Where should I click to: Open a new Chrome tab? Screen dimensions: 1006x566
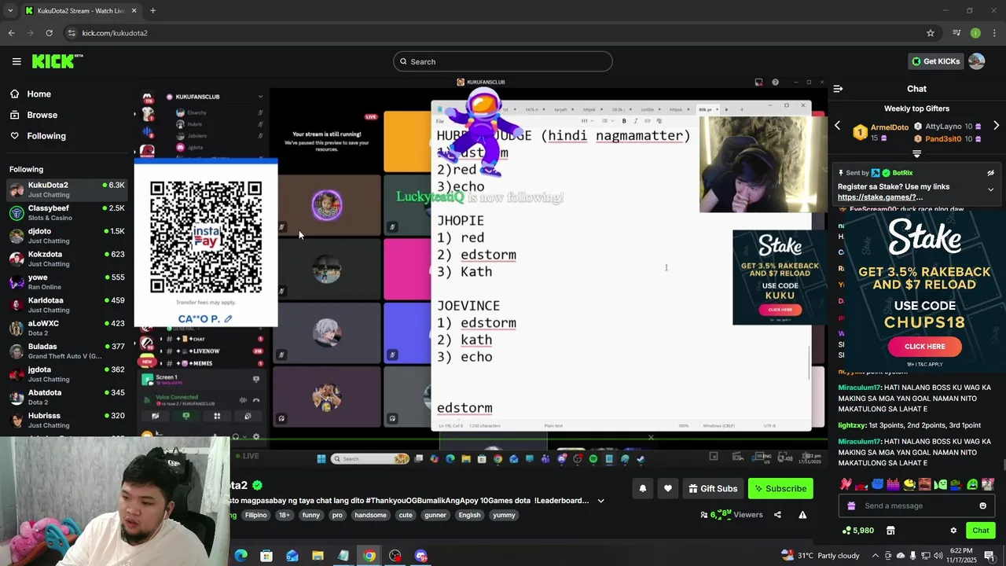[x=152, y=11]
